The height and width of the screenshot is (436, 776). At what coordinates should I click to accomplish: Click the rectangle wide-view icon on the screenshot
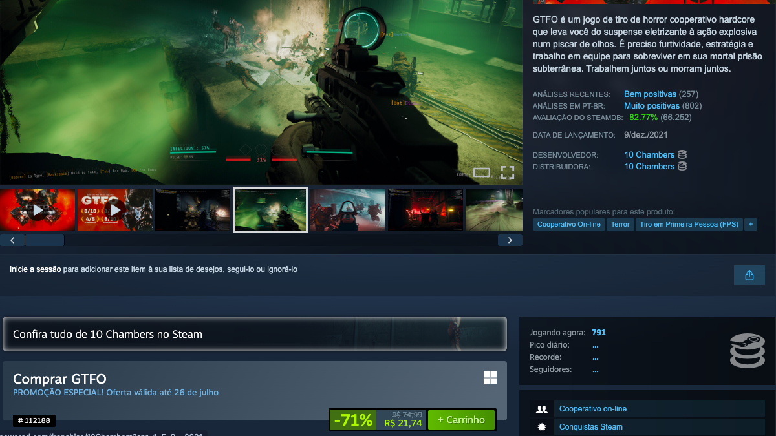click(482, 172)
